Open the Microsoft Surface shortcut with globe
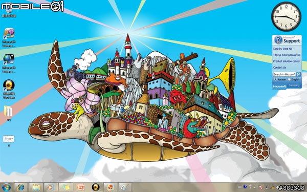 click(x=9, y=63)
